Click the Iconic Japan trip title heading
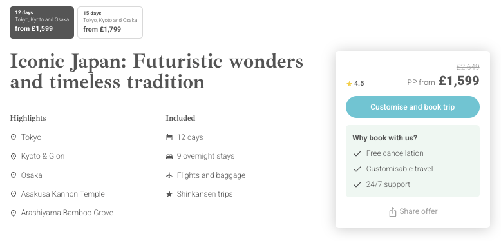The image size is (501, 241). (156, 72)
